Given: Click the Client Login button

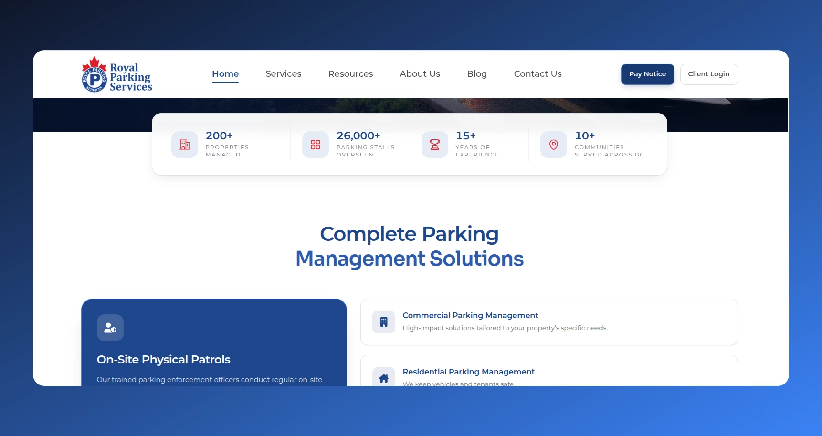Looking at the screenshot, I should pyautogui.click(x=709, y=74).
